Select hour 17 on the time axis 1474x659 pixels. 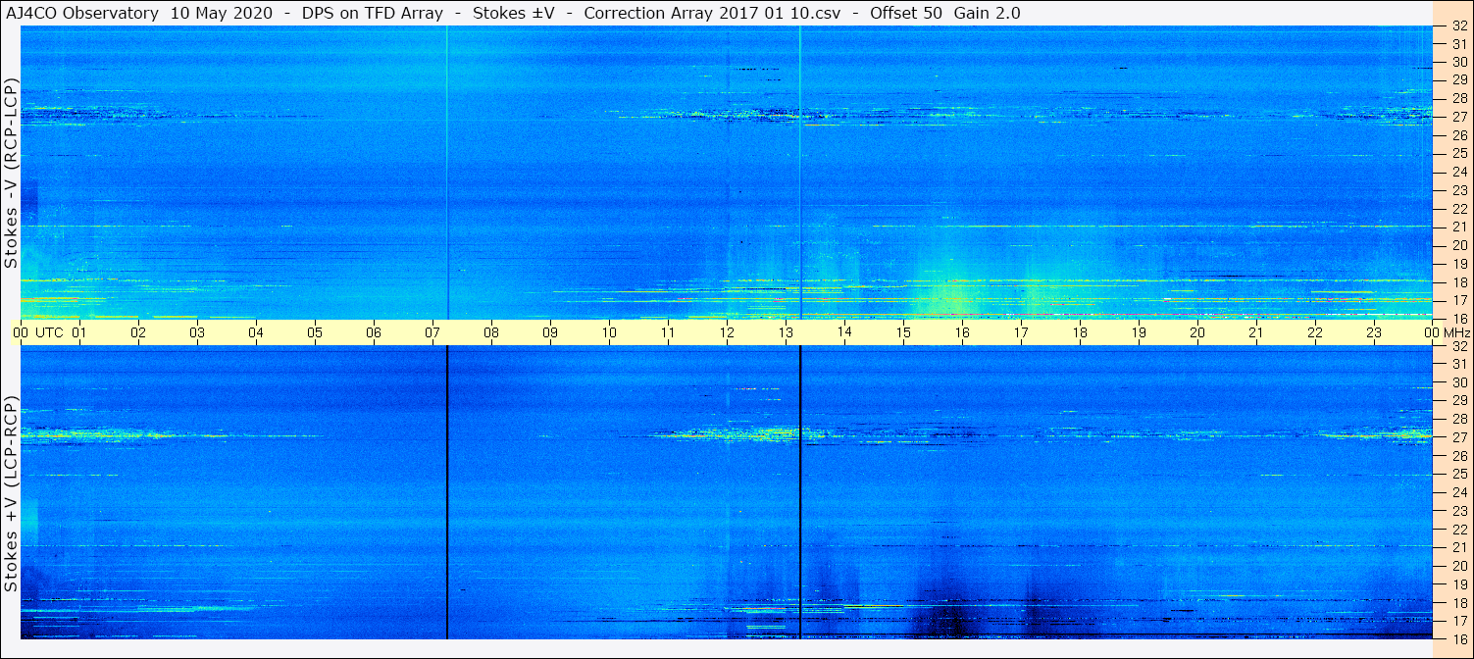coord(1021,332)
